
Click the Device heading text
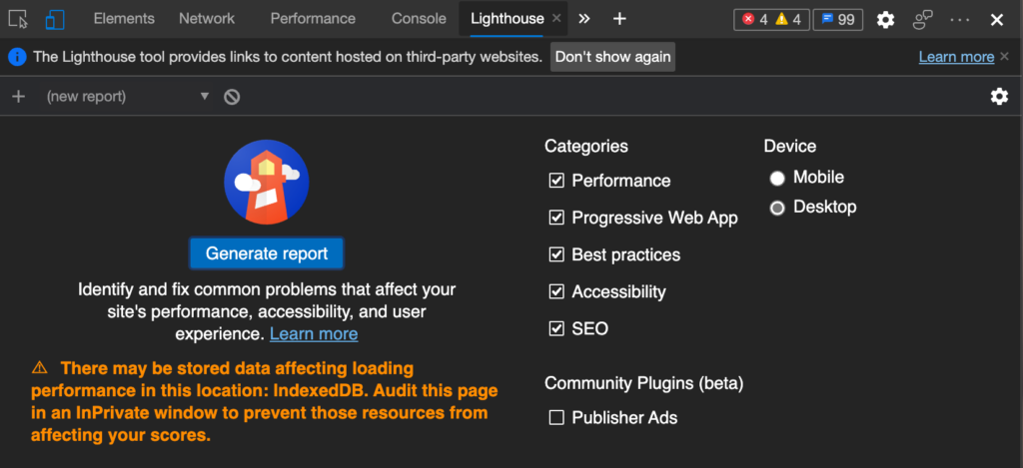pyautogui.click(x=790, y=146)
